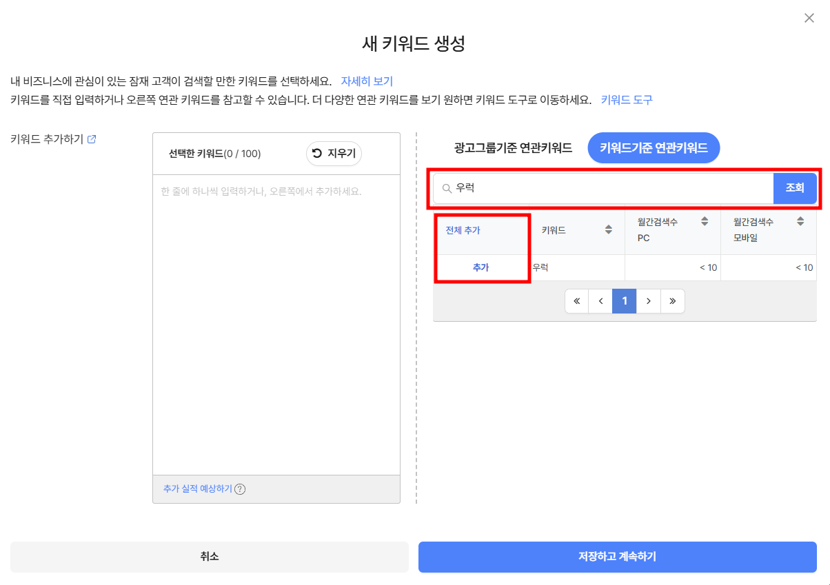This screenshot has height=585, width=830.
Task: Click the 지우기 reset button
Action: (334, 154)
